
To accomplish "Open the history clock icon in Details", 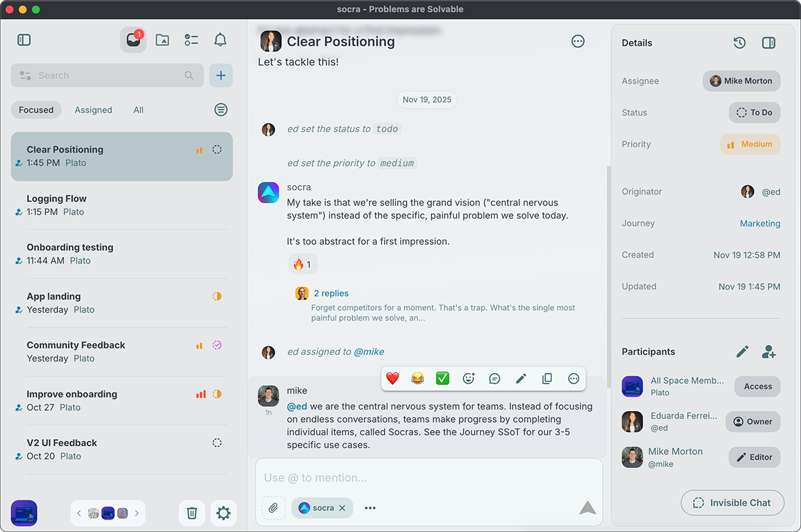I will tap(739, 43).
